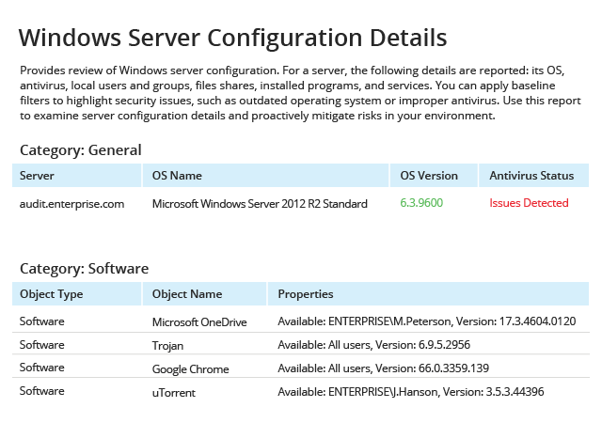Click the Antivirus Status column header

(531, 176)
